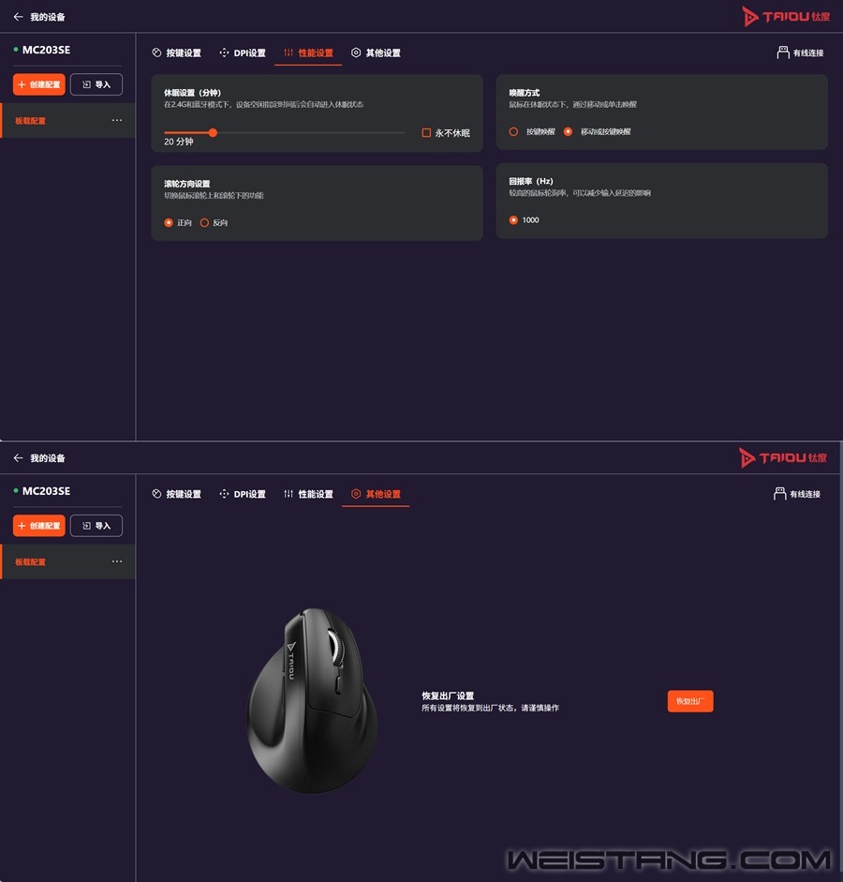This screenshot has width=843, height=882.
Task: Enable the 永不休眠 never-sleep checkbox
Action: coord(426,133)
